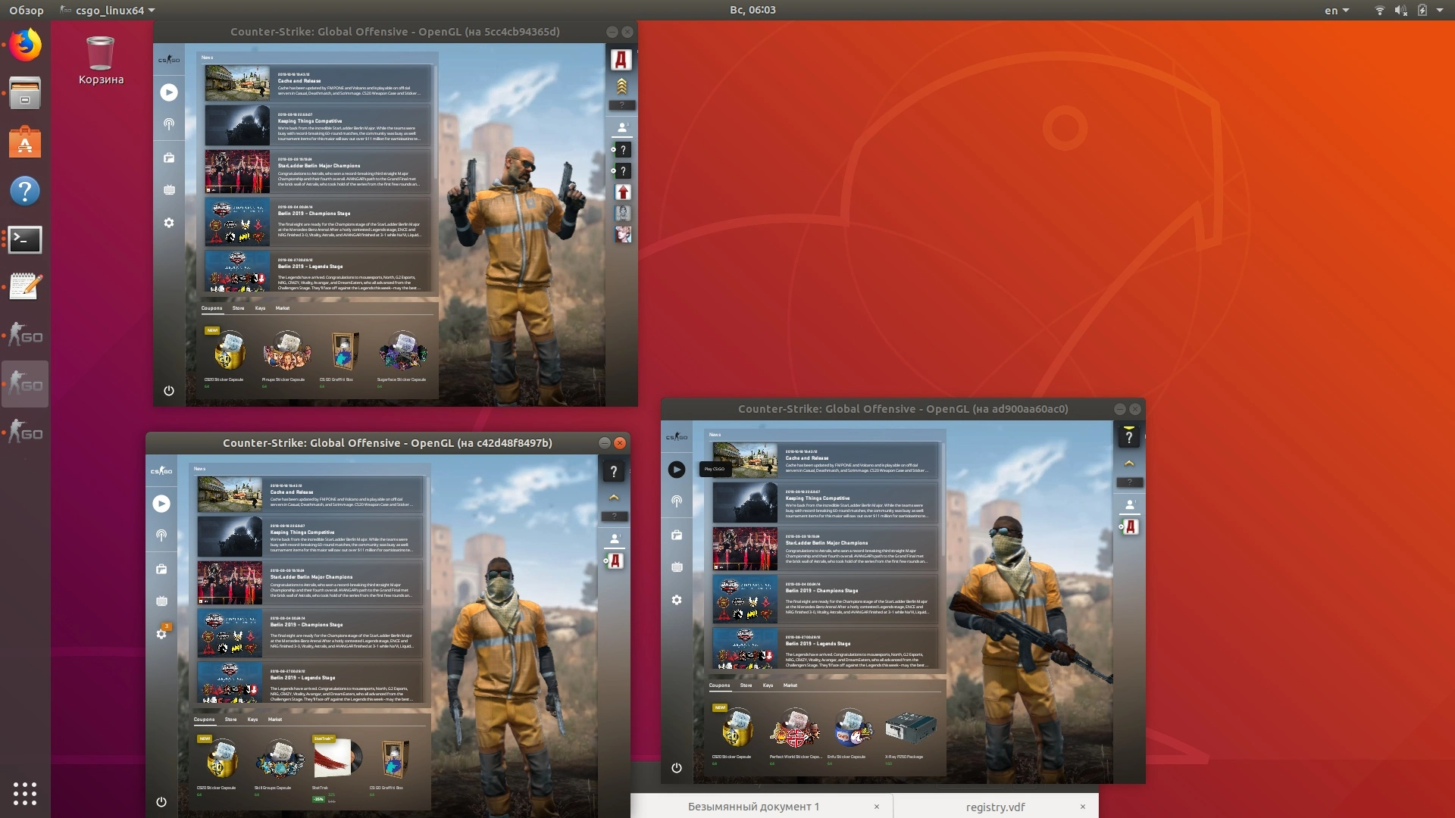Screen dimensions: 1455x818
Task: Click CS:GO logo in 5cc4cb94365d window
Action: [x=169, y=59]
